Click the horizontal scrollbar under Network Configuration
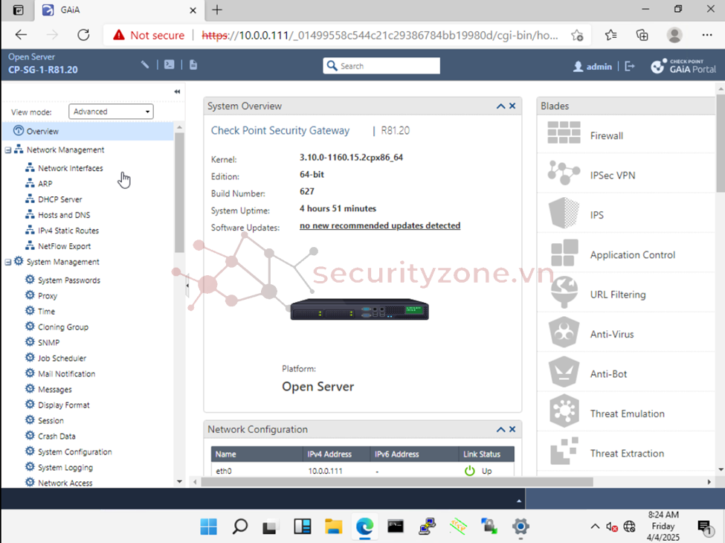The width and height of the screenshot is (725, 543). (397, 482)
